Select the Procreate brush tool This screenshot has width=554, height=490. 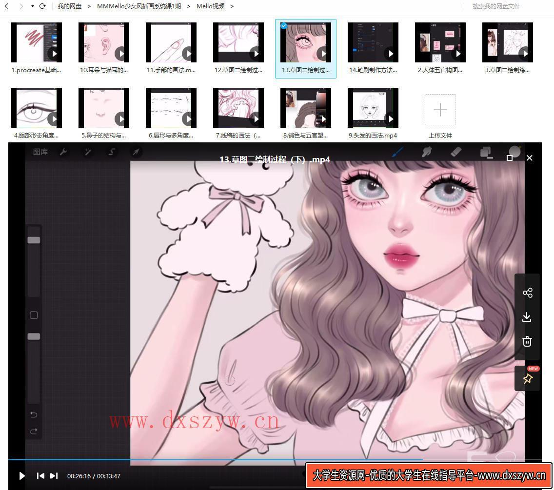point(397,152)
